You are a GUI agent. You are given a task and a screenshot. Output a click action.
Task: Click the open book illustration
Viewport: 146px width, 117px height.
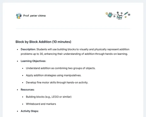click(x=119, y=17)
